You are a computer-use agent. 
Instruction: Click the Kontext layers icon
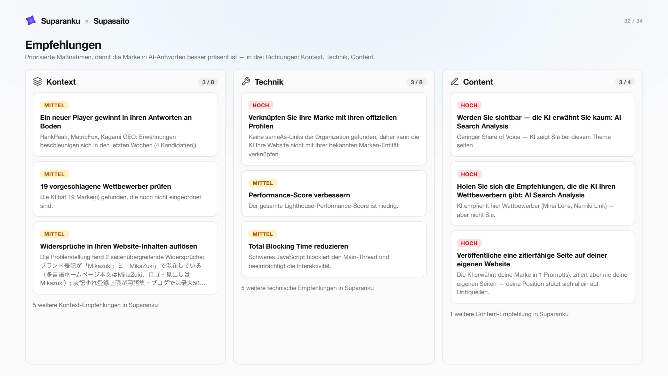coord(37,81)
